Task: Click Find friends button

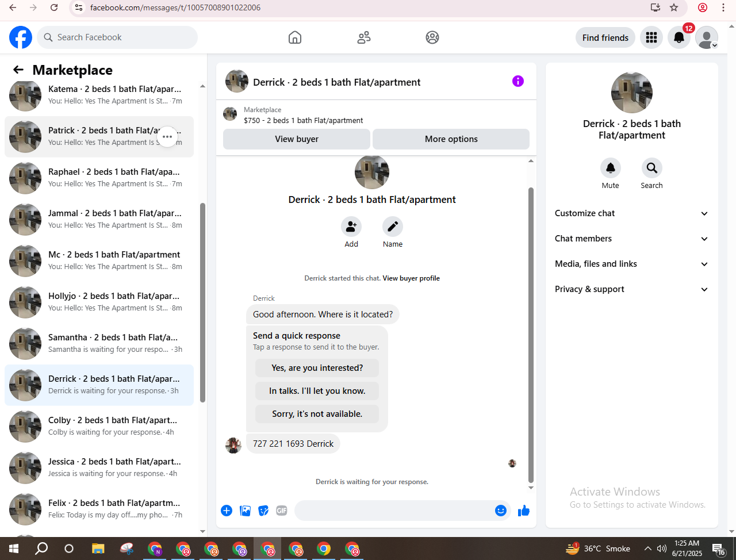Action: 605,37
